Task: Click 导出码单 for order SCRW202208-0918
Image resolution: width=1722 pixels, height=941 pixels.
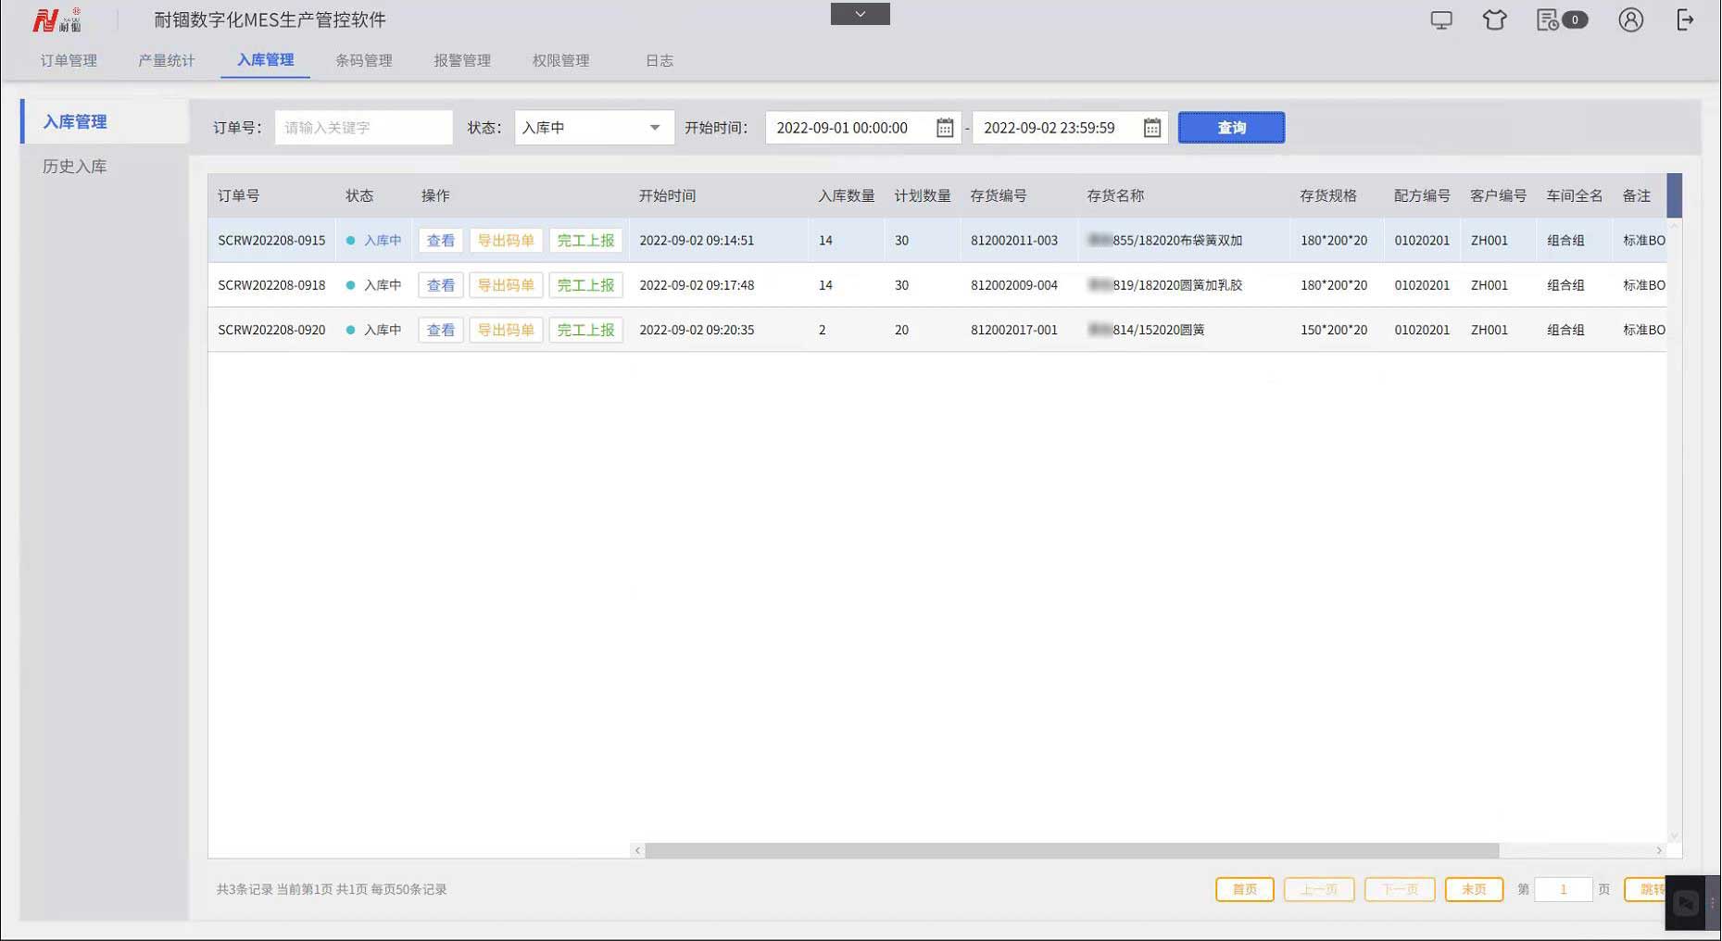Action: click(506, 285)
